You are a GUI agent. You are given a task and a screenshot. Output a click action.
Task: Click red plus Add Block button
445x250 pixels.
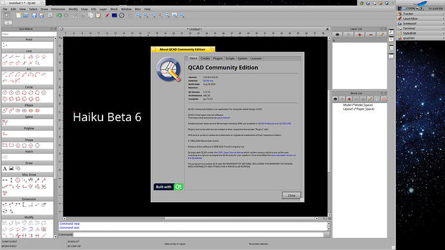click(x=349, y=99)
